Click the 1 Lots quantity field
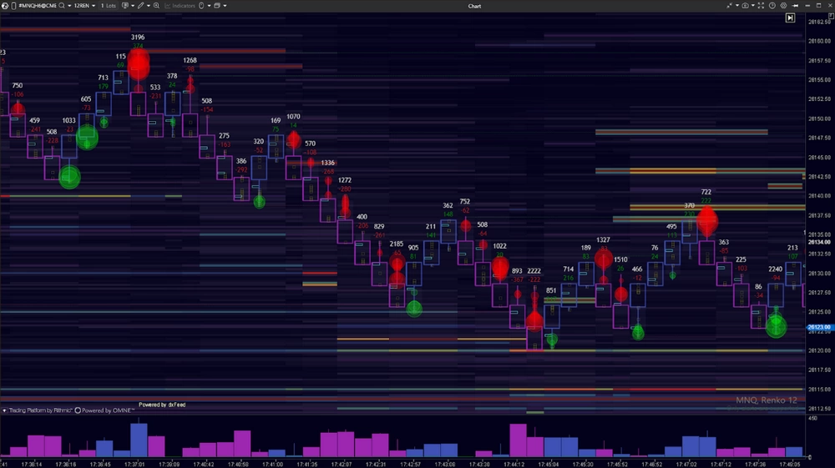Screen dimensions: 835x468 click(x=109, y=5)
